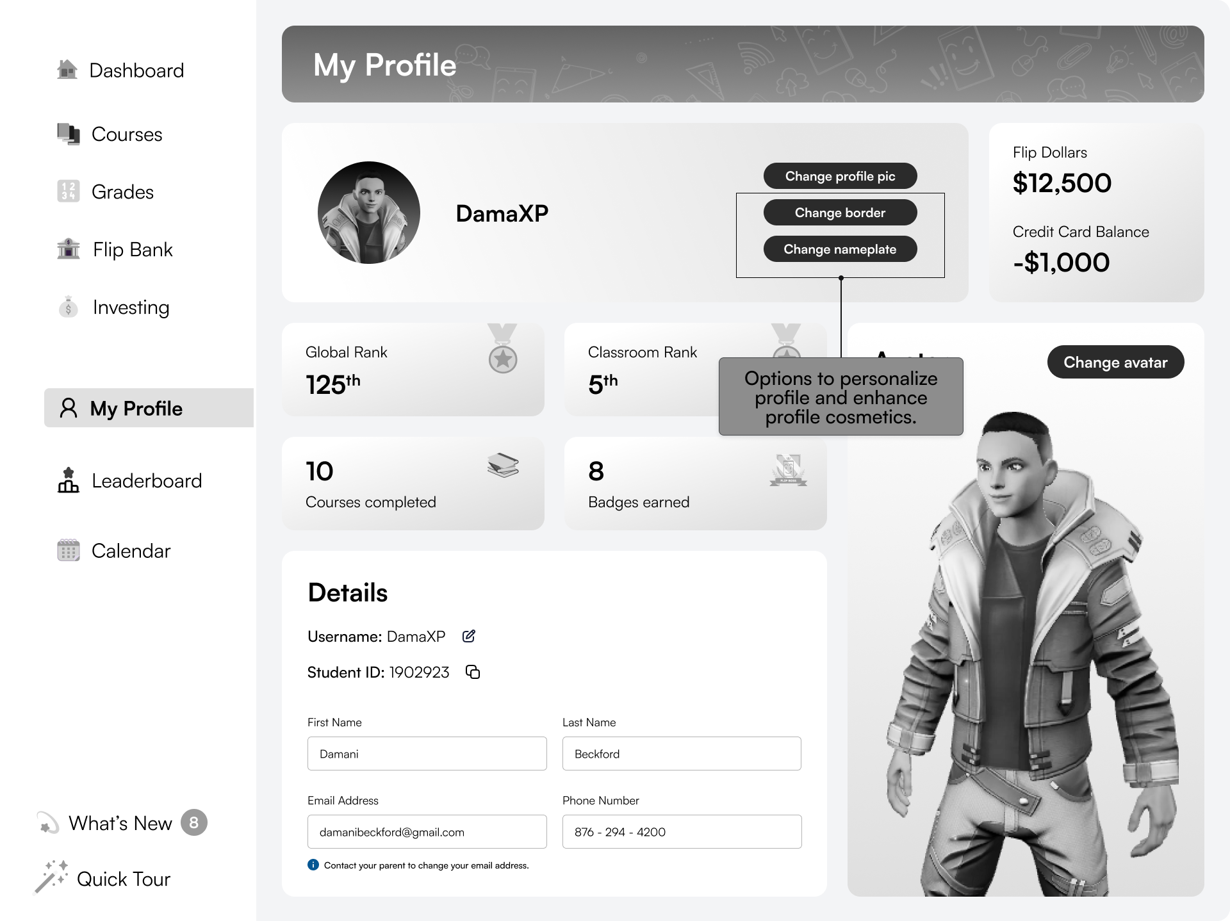Select the Change profile pic button
1230x921 pixels.
(840, 176)
